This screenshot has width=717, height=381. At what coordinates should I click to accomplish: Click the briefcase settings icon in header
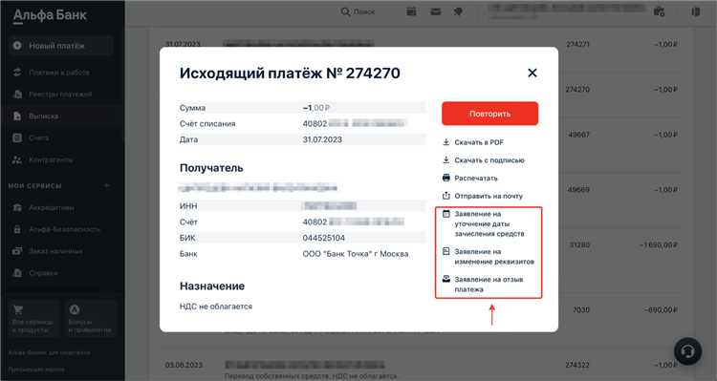click(x=659, y=11)
